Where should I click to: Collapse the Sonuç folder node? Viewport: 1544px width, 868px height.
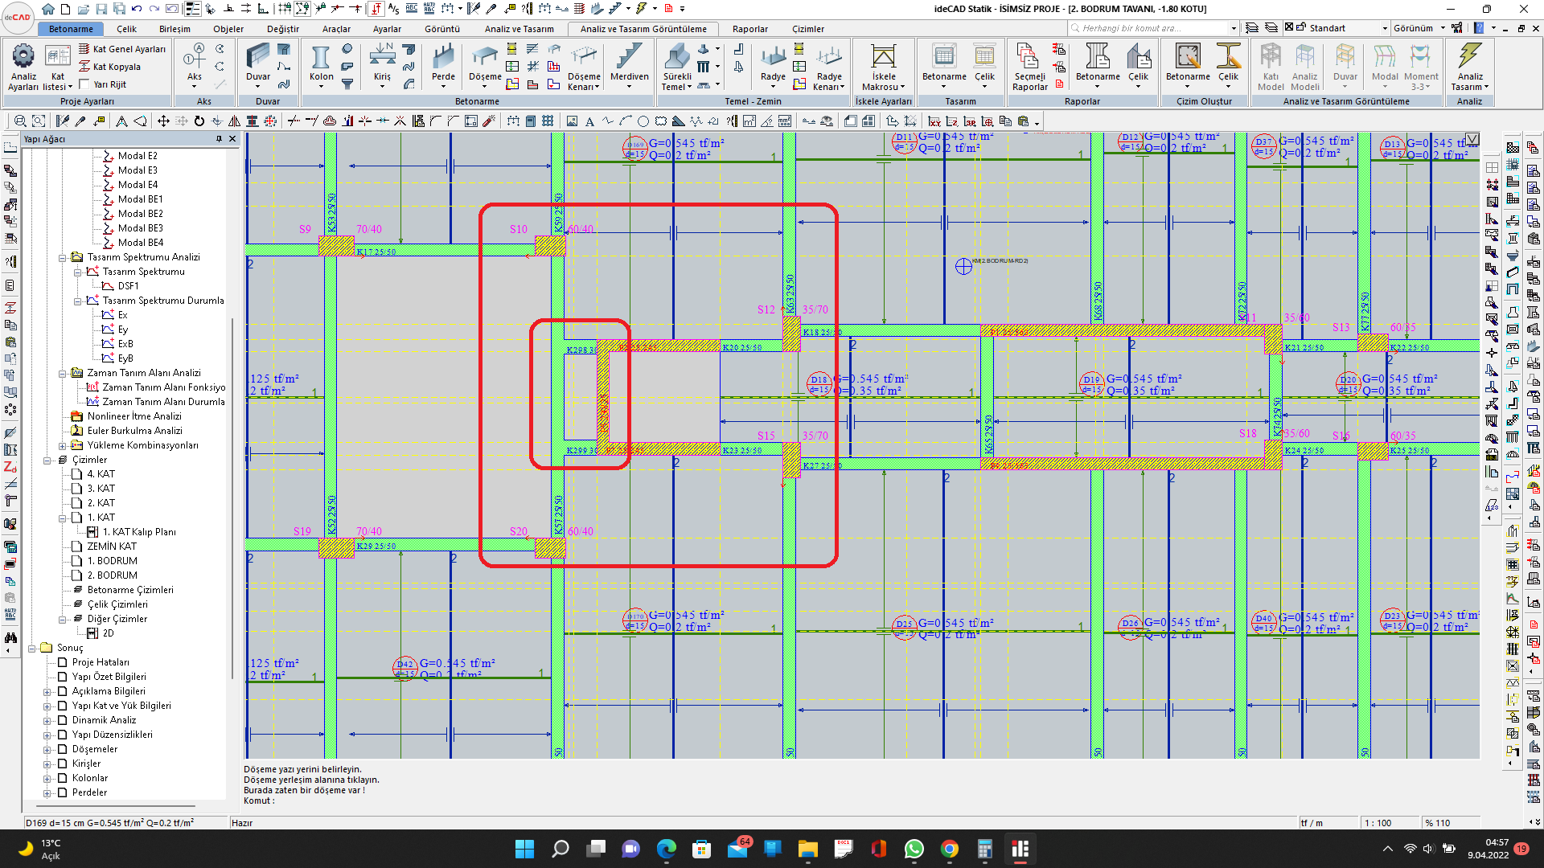[32, 648]
